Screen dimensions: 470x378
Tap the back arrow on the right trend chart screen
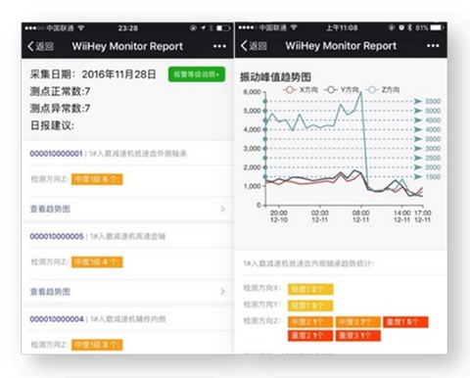click(x=244, y=46)
